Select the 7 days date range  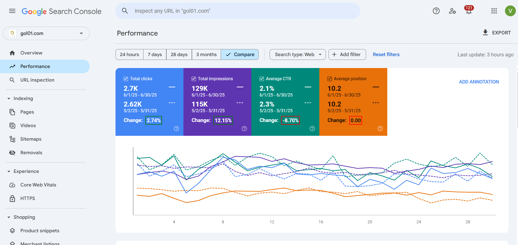[x=155, y=54]
